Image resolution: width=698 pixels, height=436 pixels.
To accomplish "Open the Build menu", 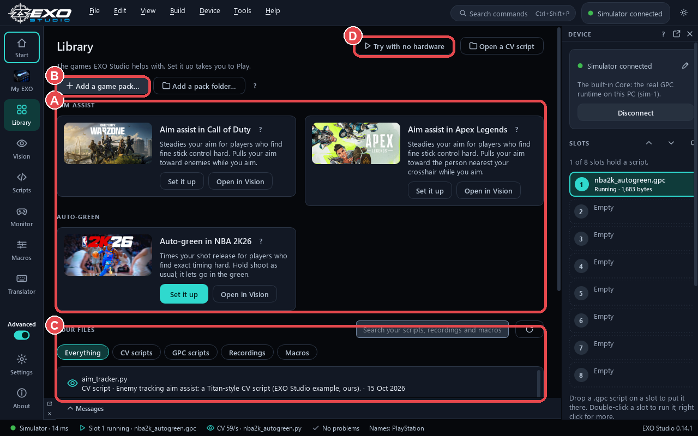I will [178, 11].
